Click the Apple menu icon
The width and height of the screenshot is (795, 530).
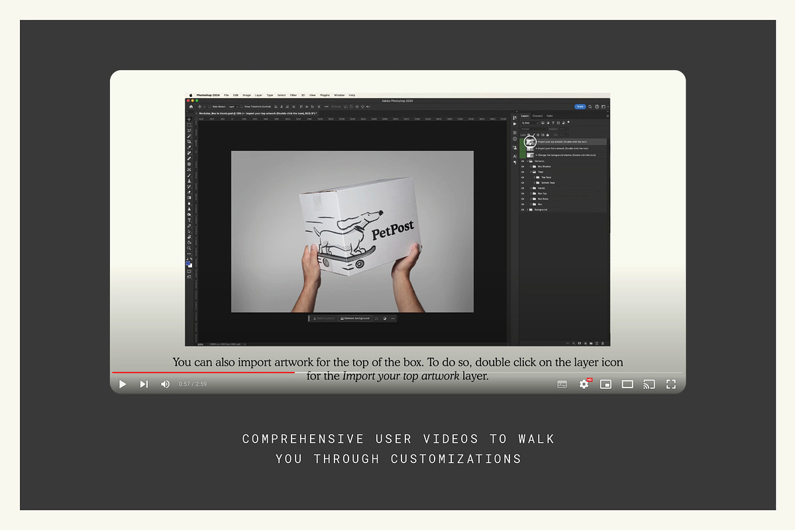point(191,95)
